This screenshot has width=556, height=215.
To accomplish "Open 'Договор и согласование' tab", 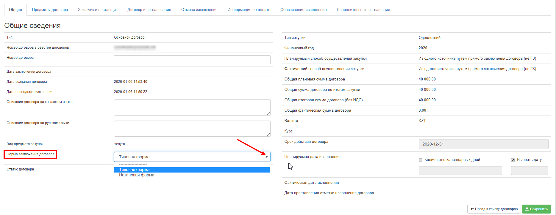I will click(149, 10).
